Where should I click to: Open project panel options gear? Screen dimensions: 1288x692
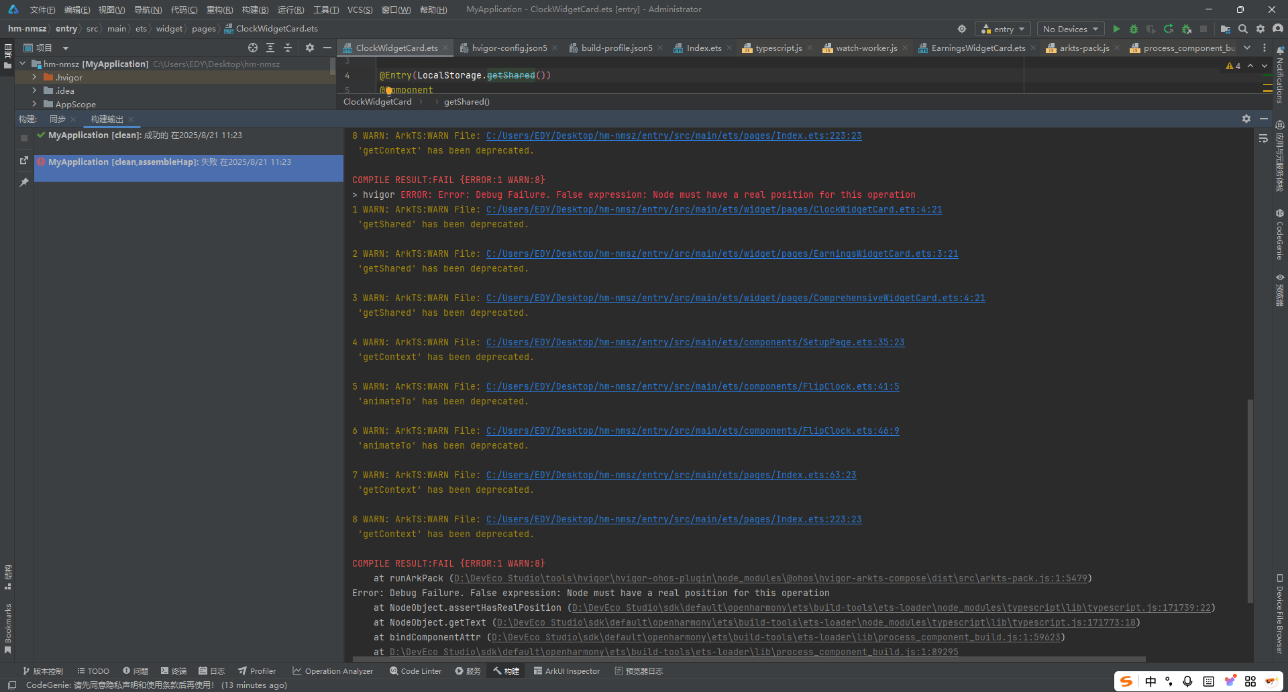tap(310, 48)
